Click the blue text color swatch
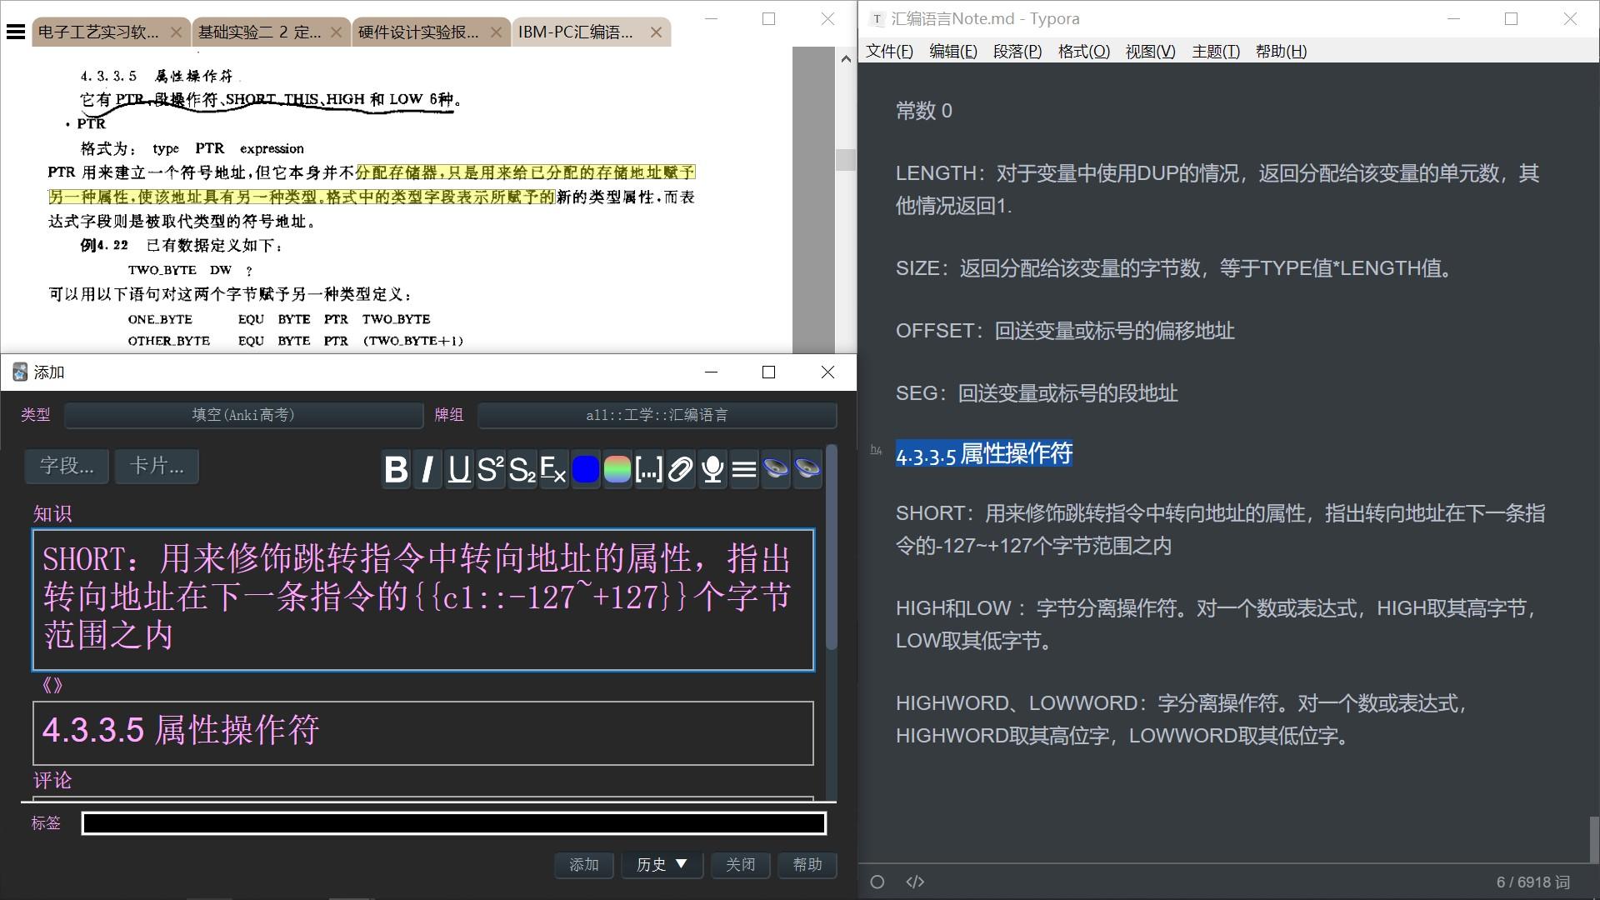Screen dimensions: 1600x900 coord(585,469)
